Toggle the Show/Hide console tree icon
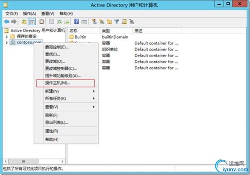This screenshot has height=175, width=250. click(x=32, y=22)
